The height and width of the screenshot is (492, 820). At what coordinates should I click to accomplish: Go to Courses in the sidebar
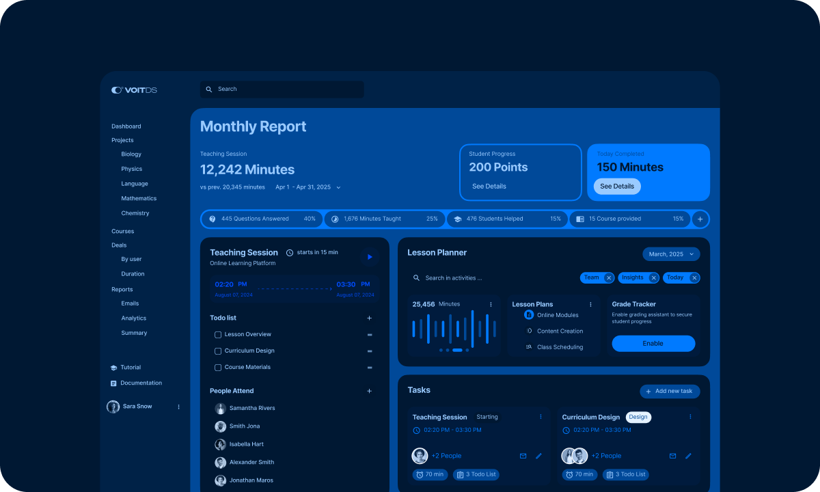pos(123,232)
